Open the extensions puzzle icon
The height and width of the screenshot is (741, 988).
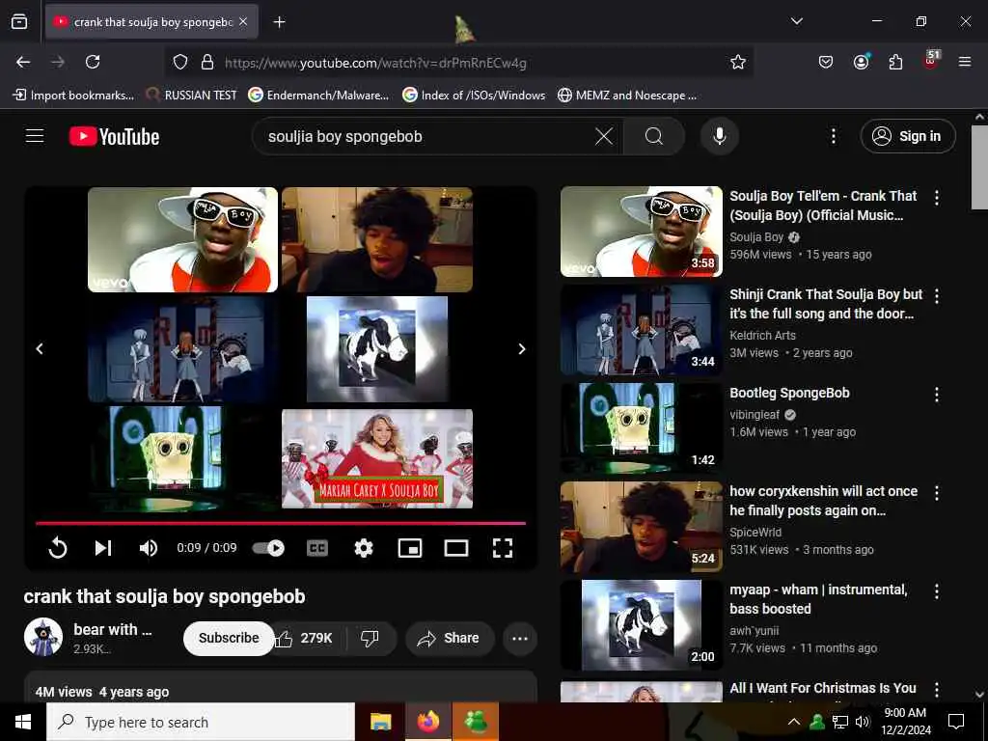point(895,62)
